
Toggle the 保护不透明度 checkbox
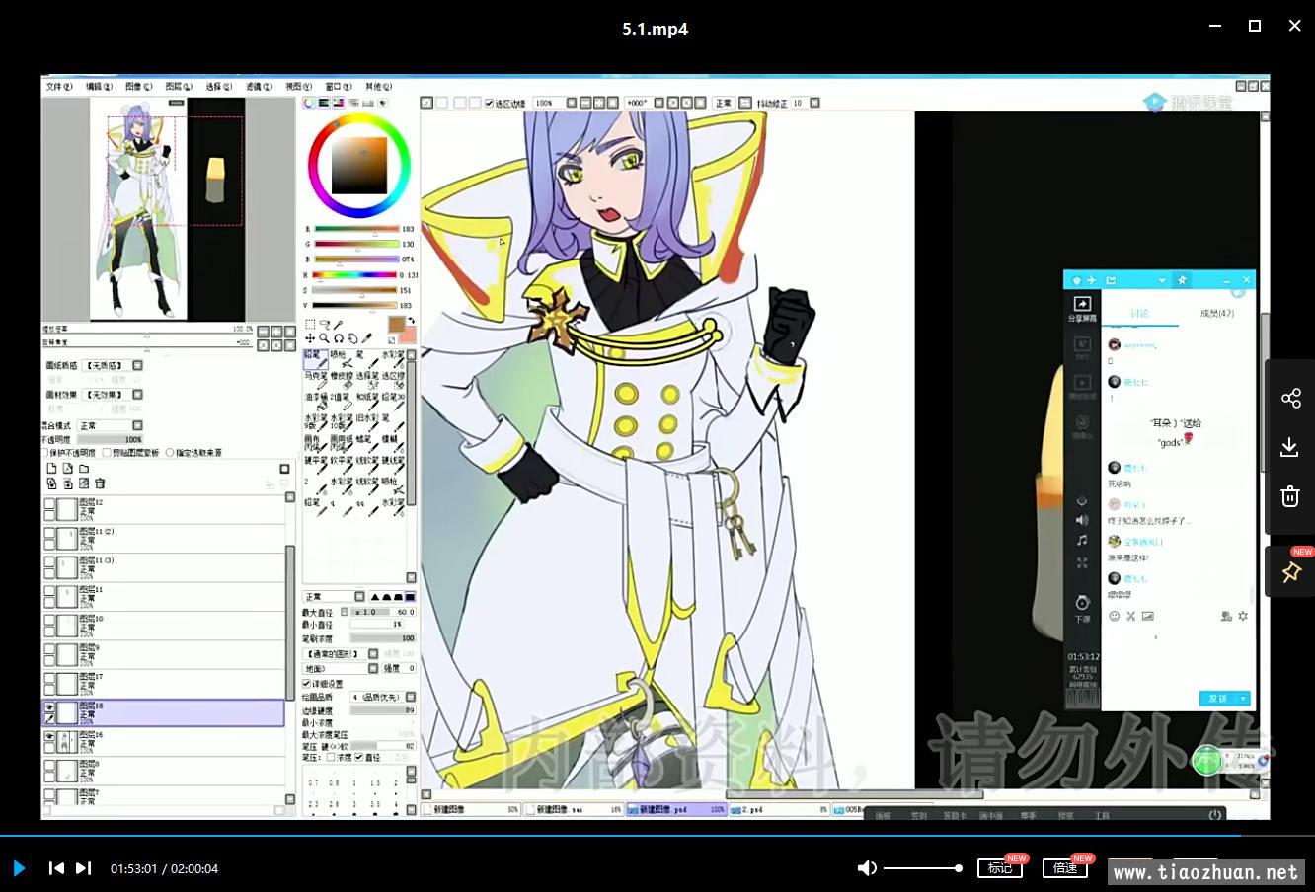point(45,453)
